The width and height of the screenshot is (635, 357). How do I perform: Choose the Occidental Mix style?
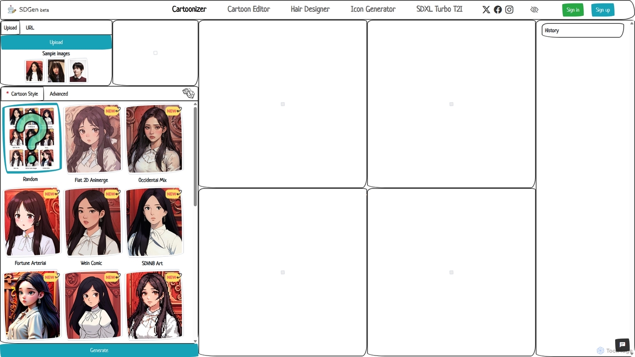(154, 139)
